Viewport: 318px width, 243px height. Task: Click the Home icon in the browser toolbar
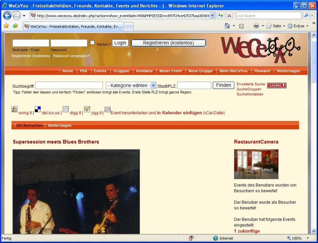(x=227, y=26)
